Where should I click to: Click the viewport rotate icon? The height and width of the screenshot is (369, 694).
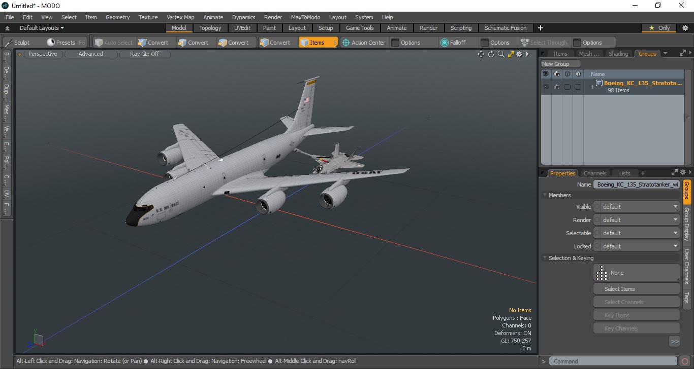[491, 54]
